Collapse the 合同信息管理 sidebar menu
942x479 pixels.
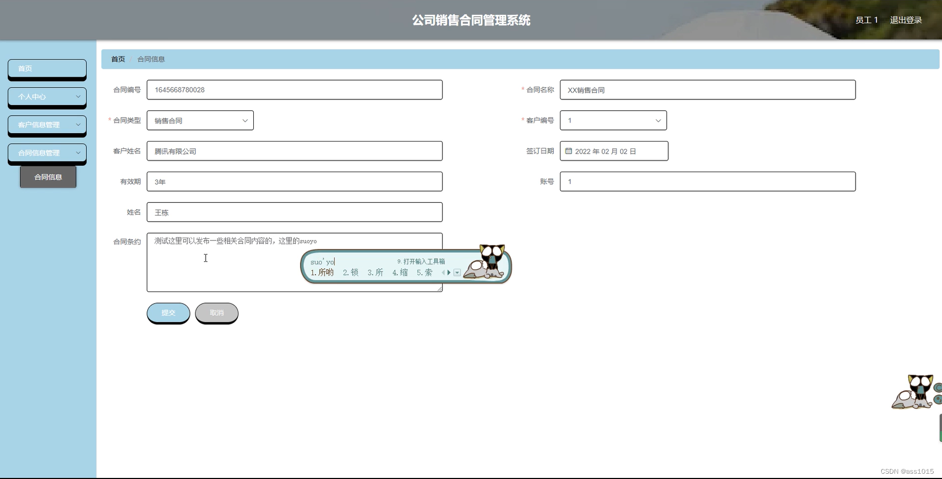click(x=47, y=153)
